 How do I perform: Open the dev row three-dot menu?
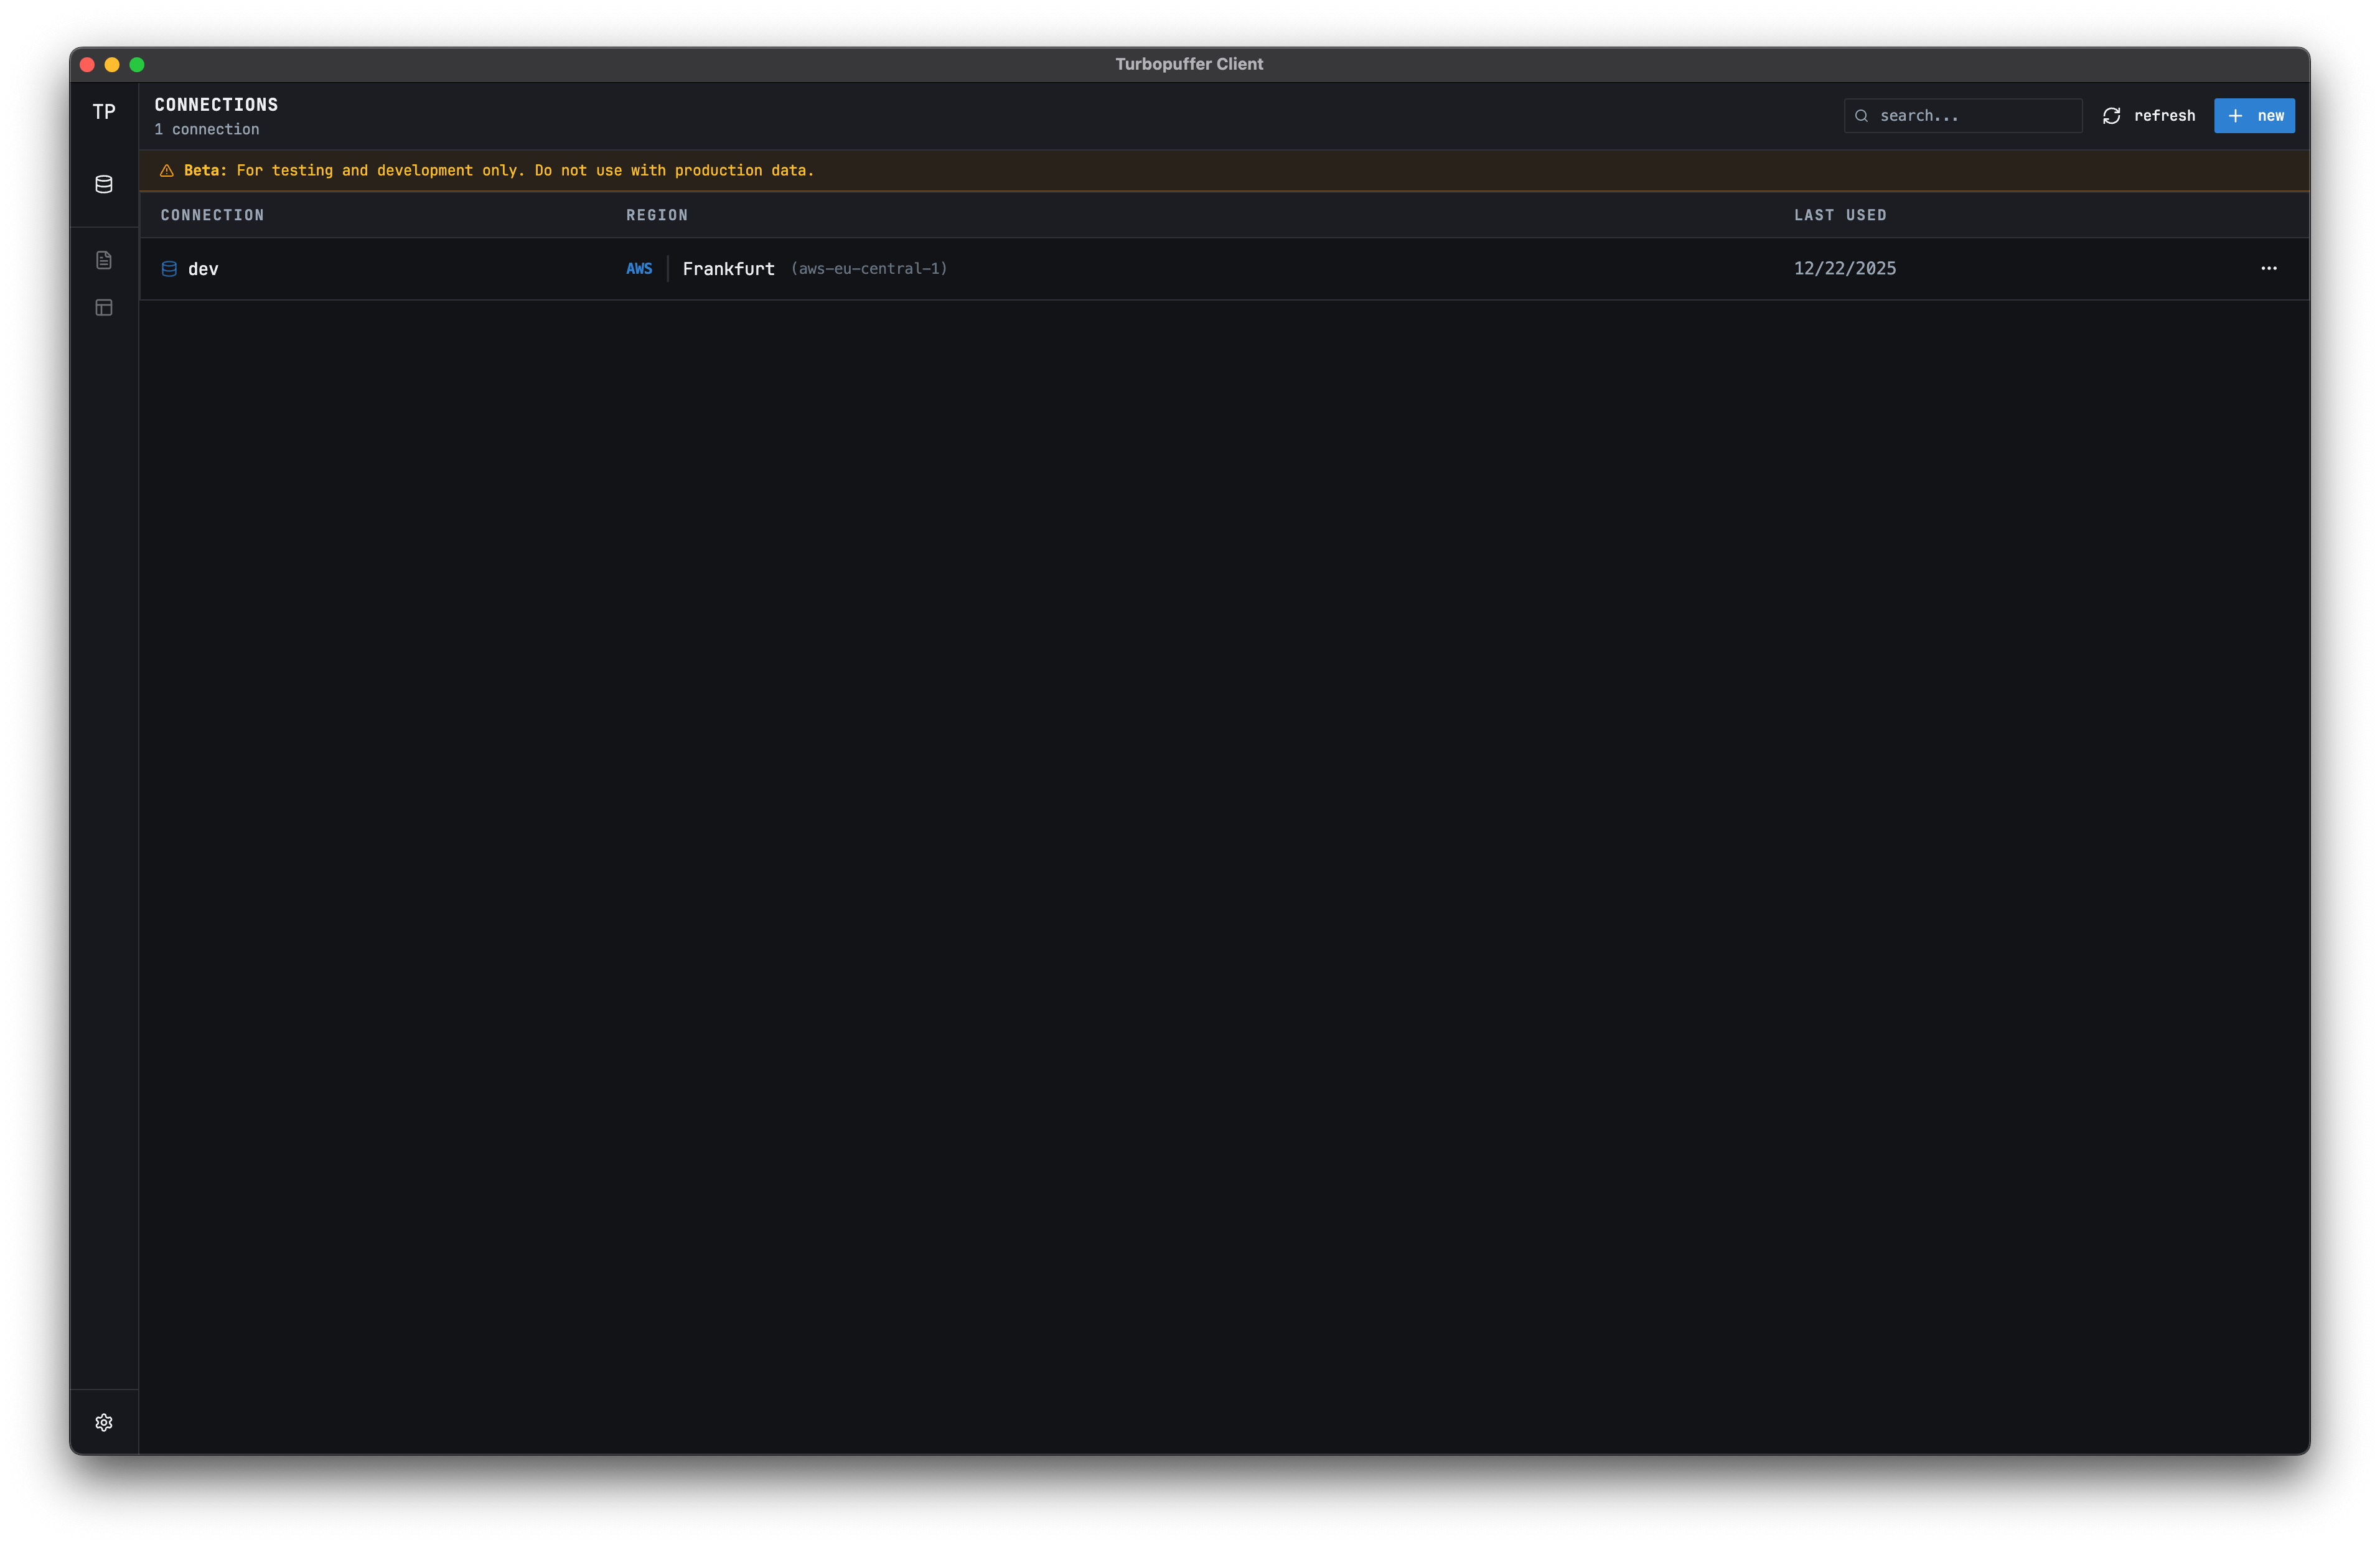pyautogui.click(x=2268, y=268)
